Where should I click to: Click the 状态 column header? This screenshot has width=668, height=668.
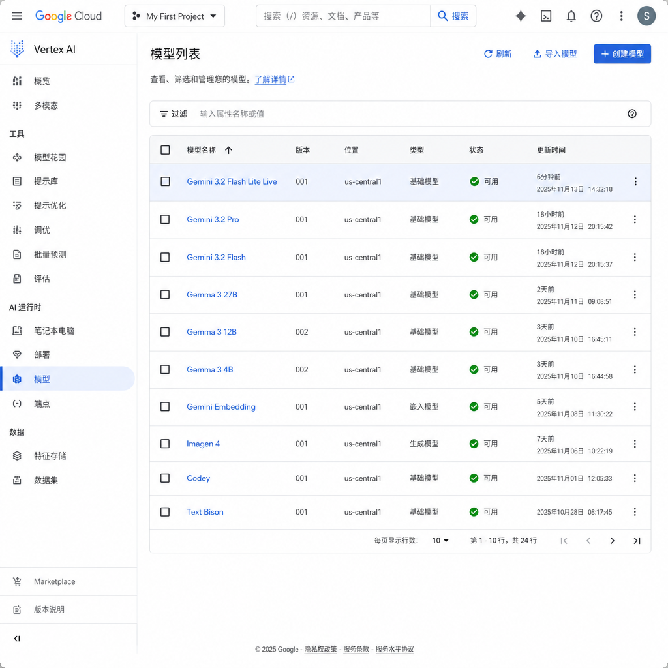point(476,150)
